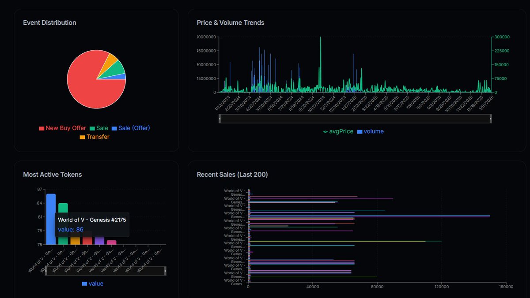The height and width of the screenshot is (298, 530).
Task: Click the tooltip text World of V - Genesis #2175
Action: 92,219
